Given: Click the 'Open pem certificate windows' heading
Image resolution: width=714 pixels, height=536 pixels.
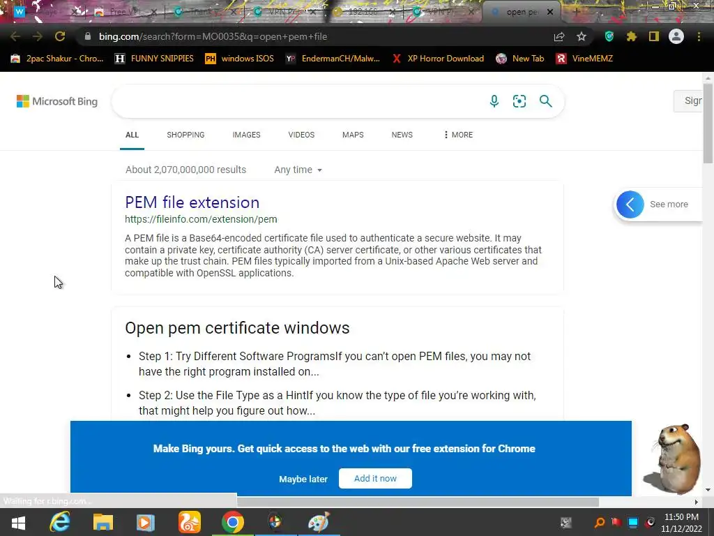Looking at the screenshot, I should (x=237, y=328).
